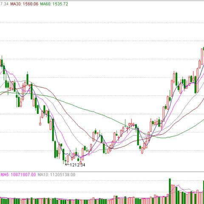Viewport: 204px width, 204px height.
Task: Select the green candle following the two tall red rally candles
Action: pos(176,79)
